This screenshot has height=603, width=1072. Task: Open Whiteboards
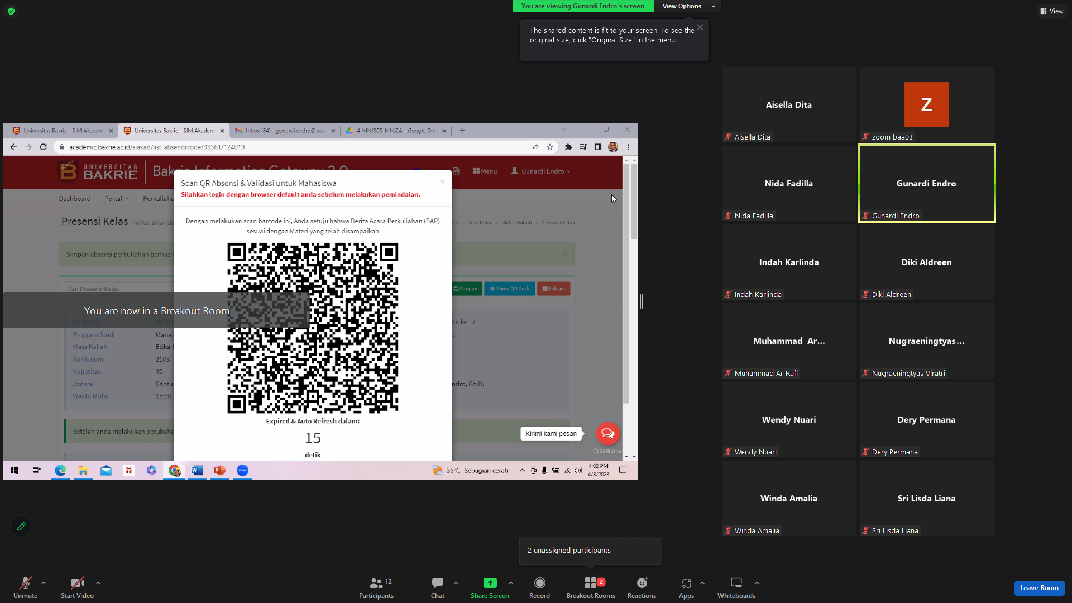(x=736, y=587)
